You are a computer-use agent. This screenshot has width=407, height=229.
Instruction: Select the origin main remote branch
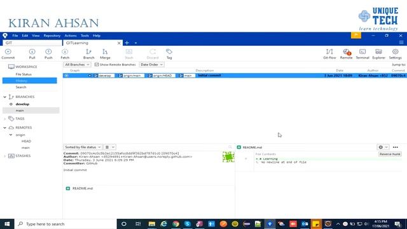25,148
